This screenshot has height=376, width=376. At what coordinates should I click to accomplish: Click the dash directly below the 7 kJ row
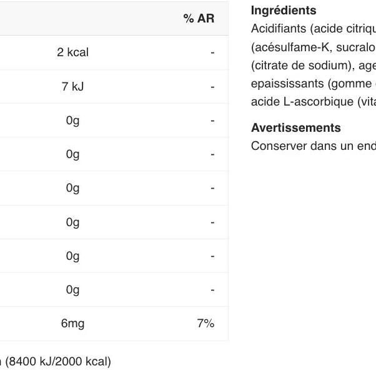point(212,121)
